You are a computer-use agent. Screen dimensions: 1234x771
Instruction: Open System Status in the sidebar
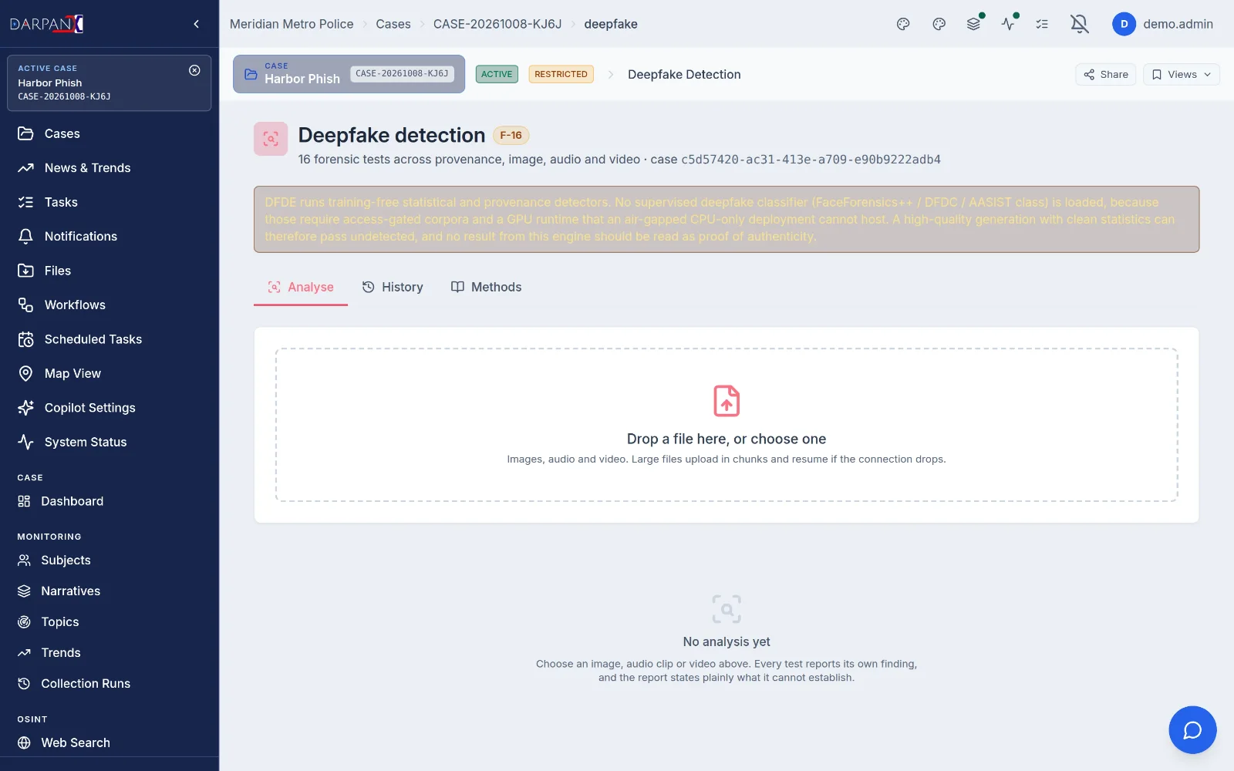[110, 442]
